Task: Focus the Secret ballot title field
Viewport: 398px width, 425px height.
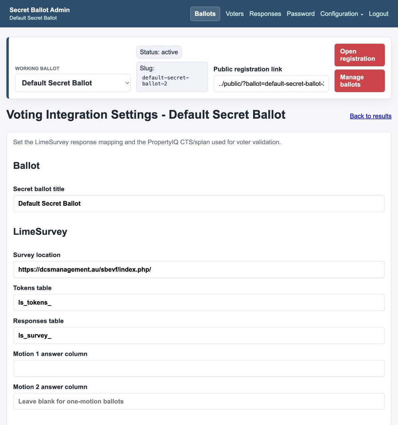Action: tap(199, 203)
